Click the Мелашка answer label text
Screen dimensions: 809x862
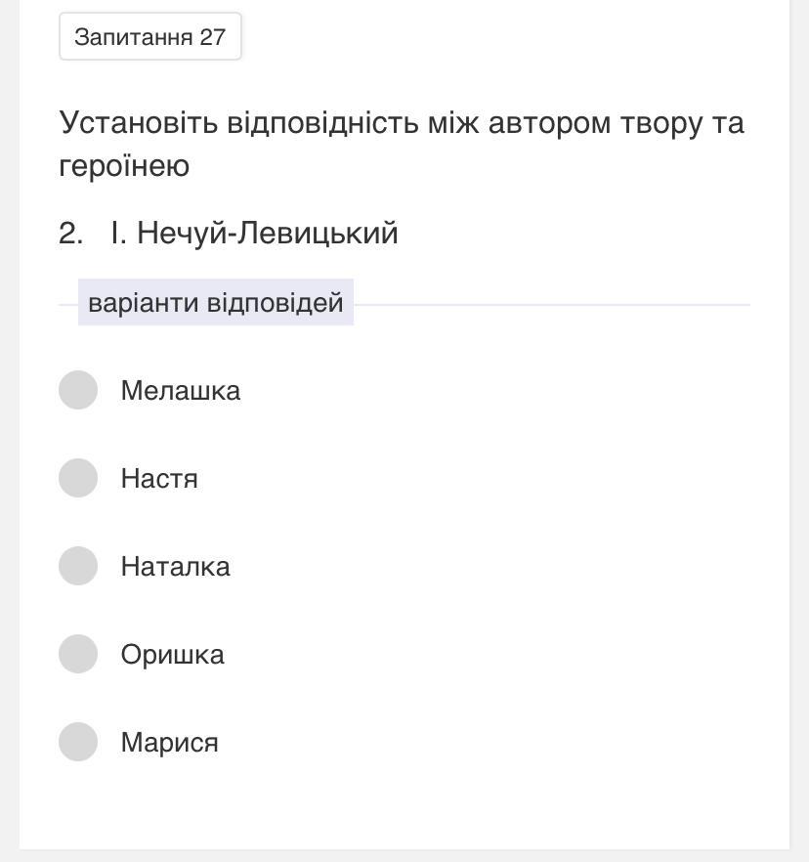click(x=181, y=391)
